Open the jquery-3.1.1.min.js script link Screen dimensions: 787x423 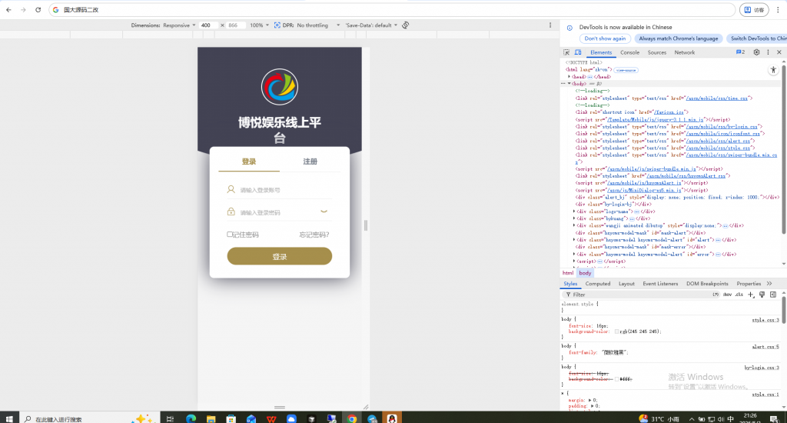point(655,119)
